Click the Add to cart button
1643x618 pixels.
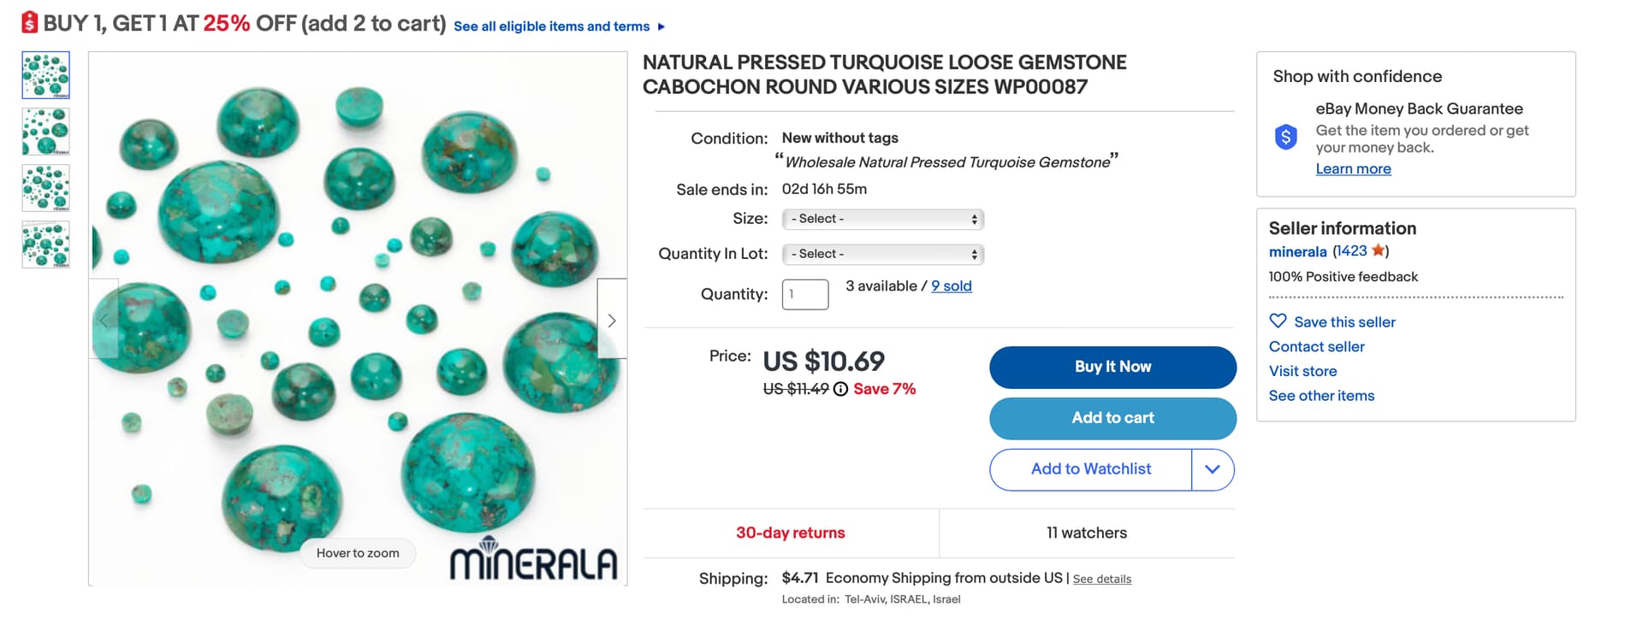[x=1112, y=418]
